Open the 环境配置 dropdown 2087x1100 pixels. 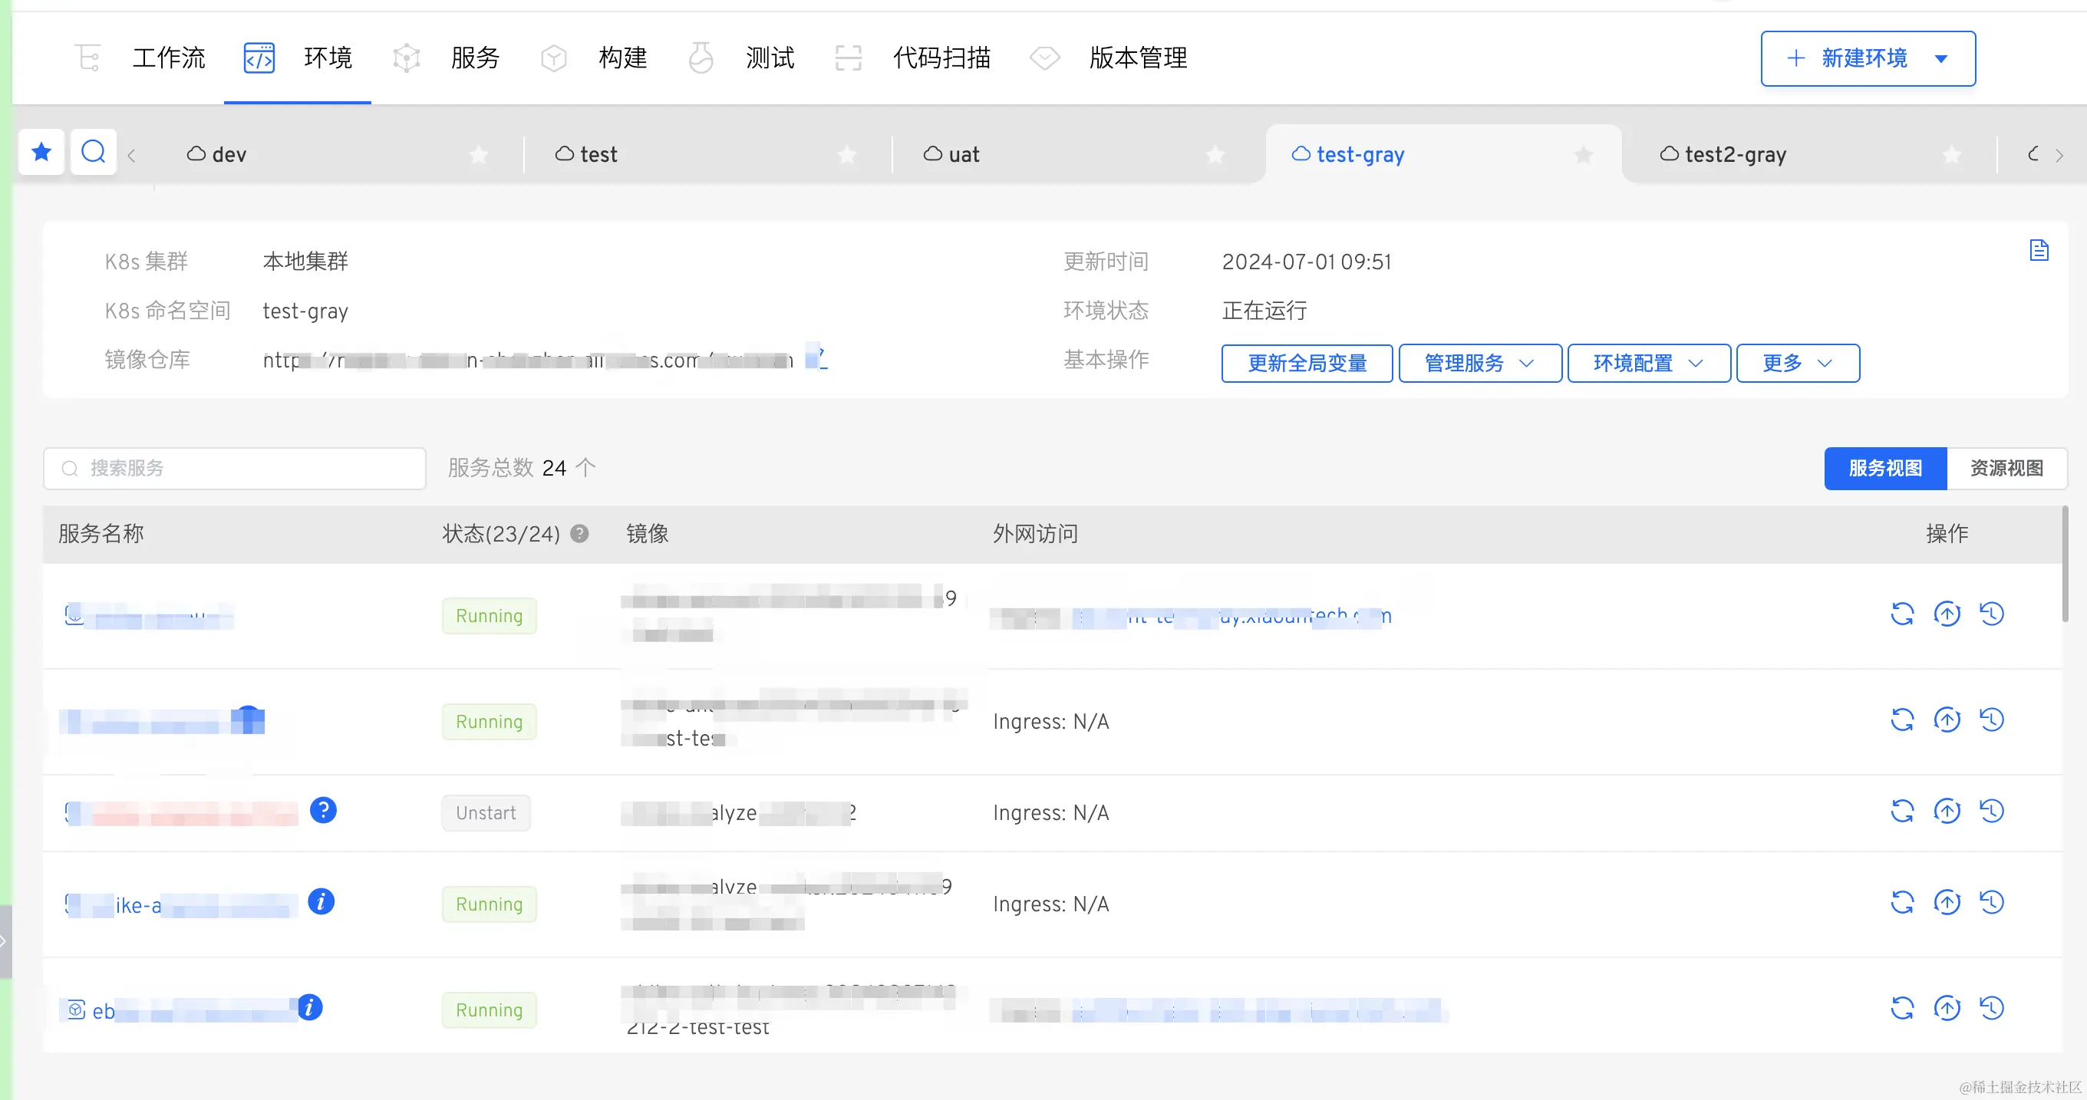pyautogui.click(x=1648, y=363)
